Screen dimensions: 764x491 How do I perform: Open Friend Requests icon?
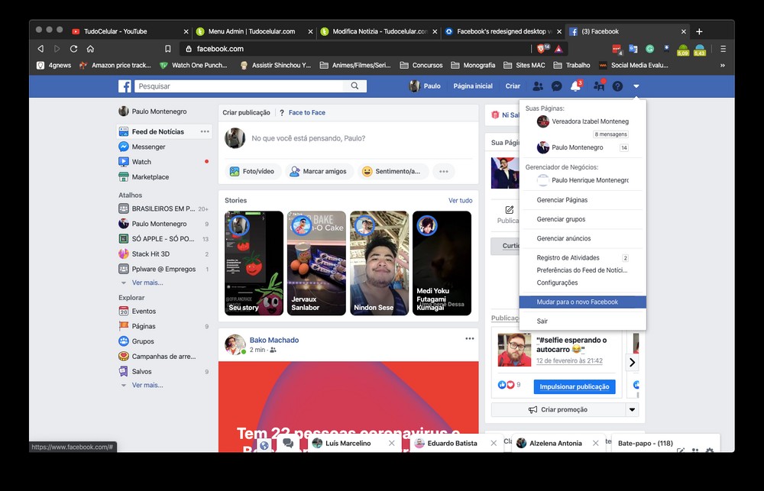(538, 86)
